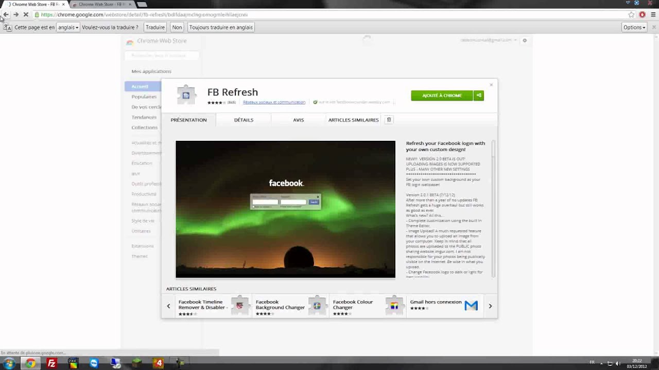Viewport: 659px width, 370px height.
Task: Open Facebook Timeline Remover & Disabler item
Action: point(214,306)
